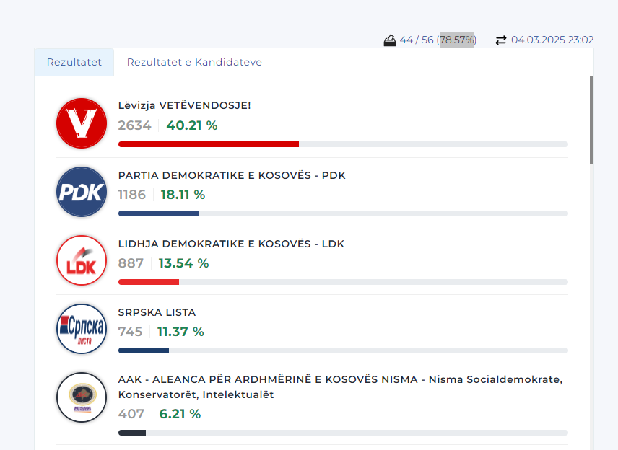Screen dimensions: 618x450
Task: Switch to Rezultatet e Kandidateve tab
Action: (194, 62)
